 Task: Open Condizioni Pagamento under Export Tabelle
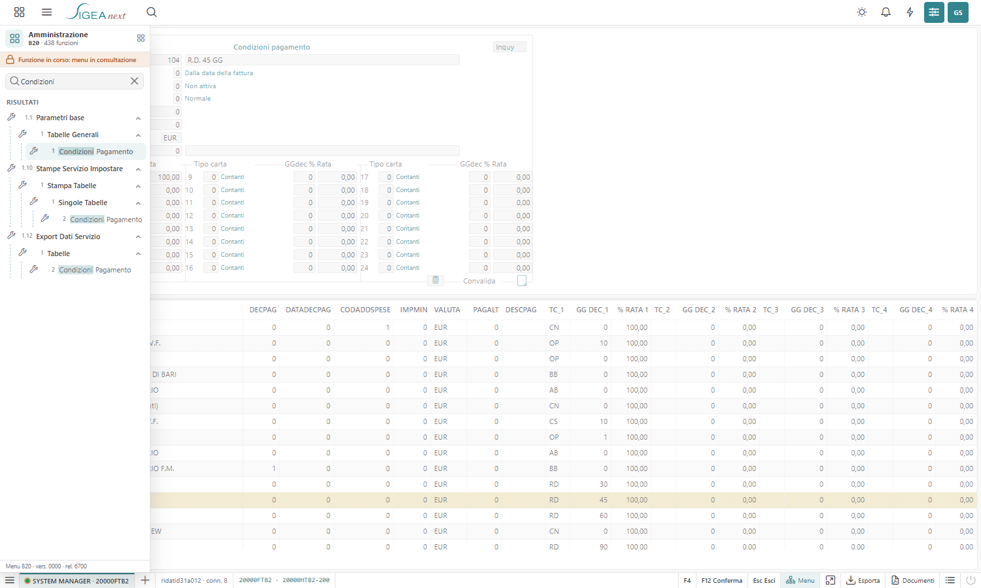pyautogui.click(x=85, y=270)
